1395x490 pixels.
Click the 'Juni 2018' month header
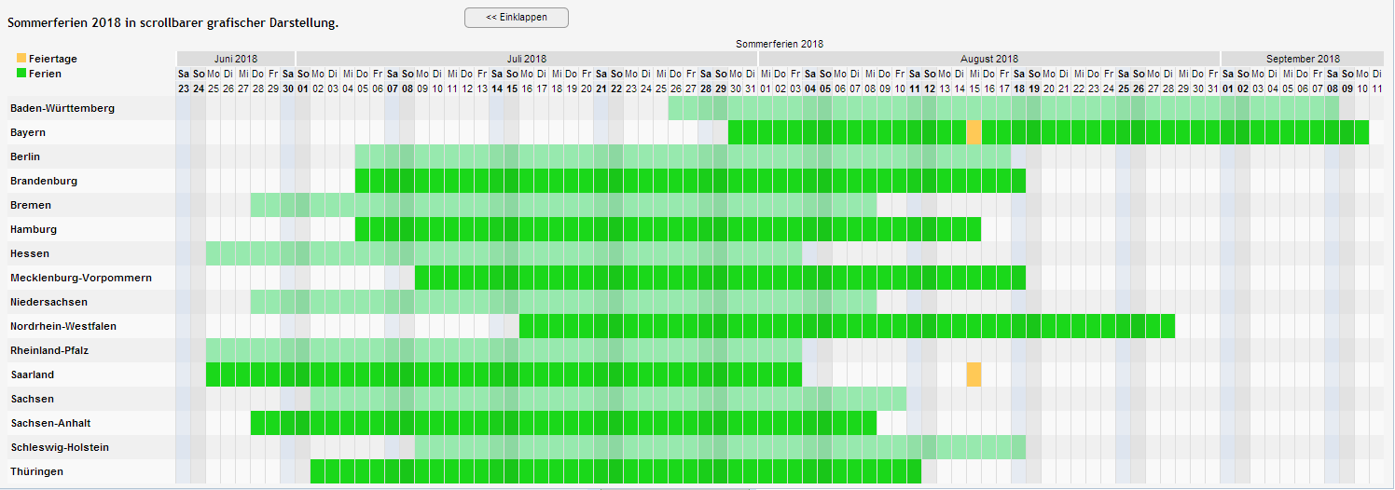[x=235, y=59]
